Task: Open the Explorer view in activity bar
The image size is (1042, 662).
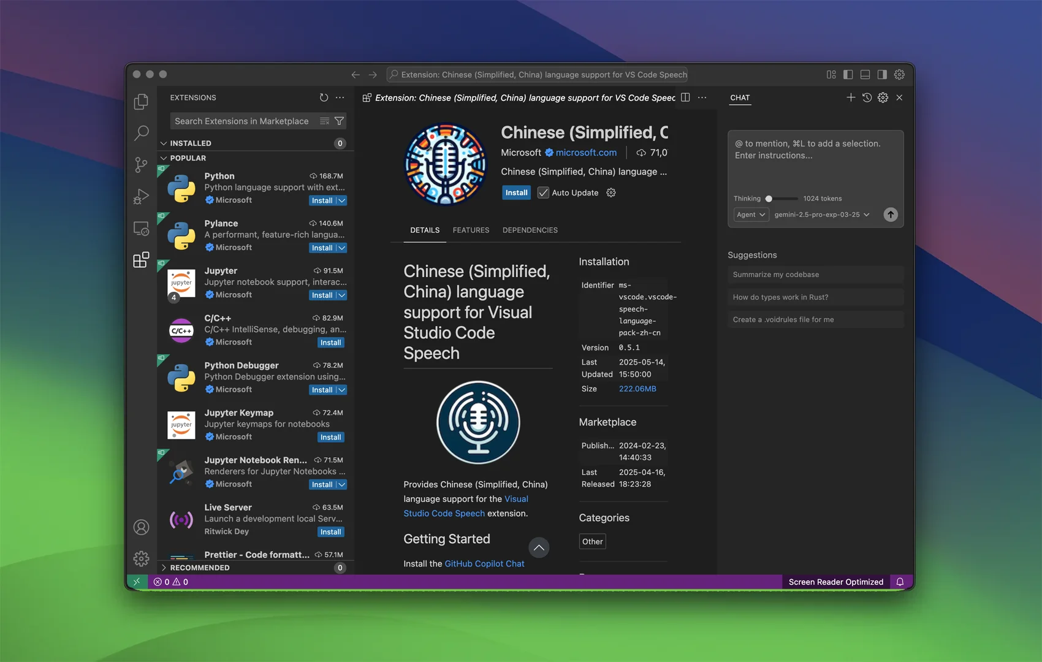Action: [x=141, y=101]
